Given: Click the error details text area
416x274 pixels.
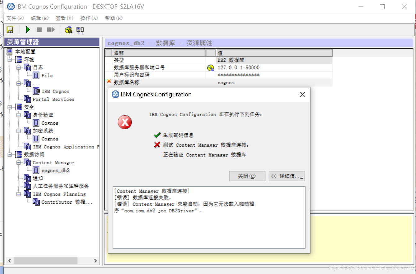Looking at the screenshot, I should [209, 217].
